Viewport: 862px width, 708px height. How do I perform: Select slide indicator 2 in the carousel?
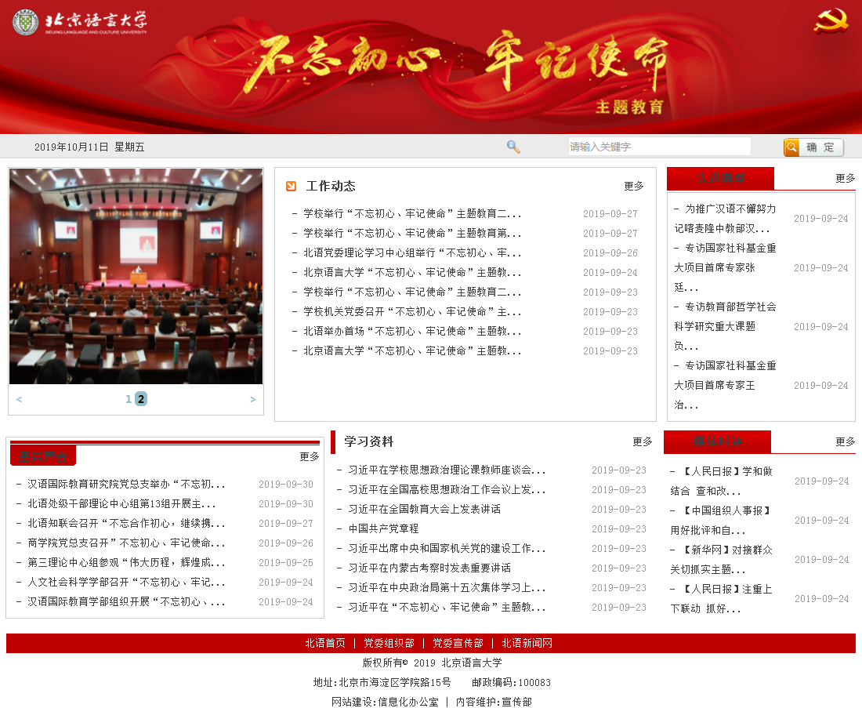click(x=141, y=399)
